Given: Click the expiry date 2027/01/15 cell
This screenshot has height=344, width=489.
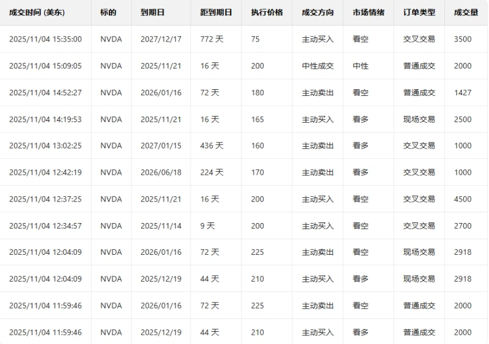Looking at the screenshot, I should point(161,146).
